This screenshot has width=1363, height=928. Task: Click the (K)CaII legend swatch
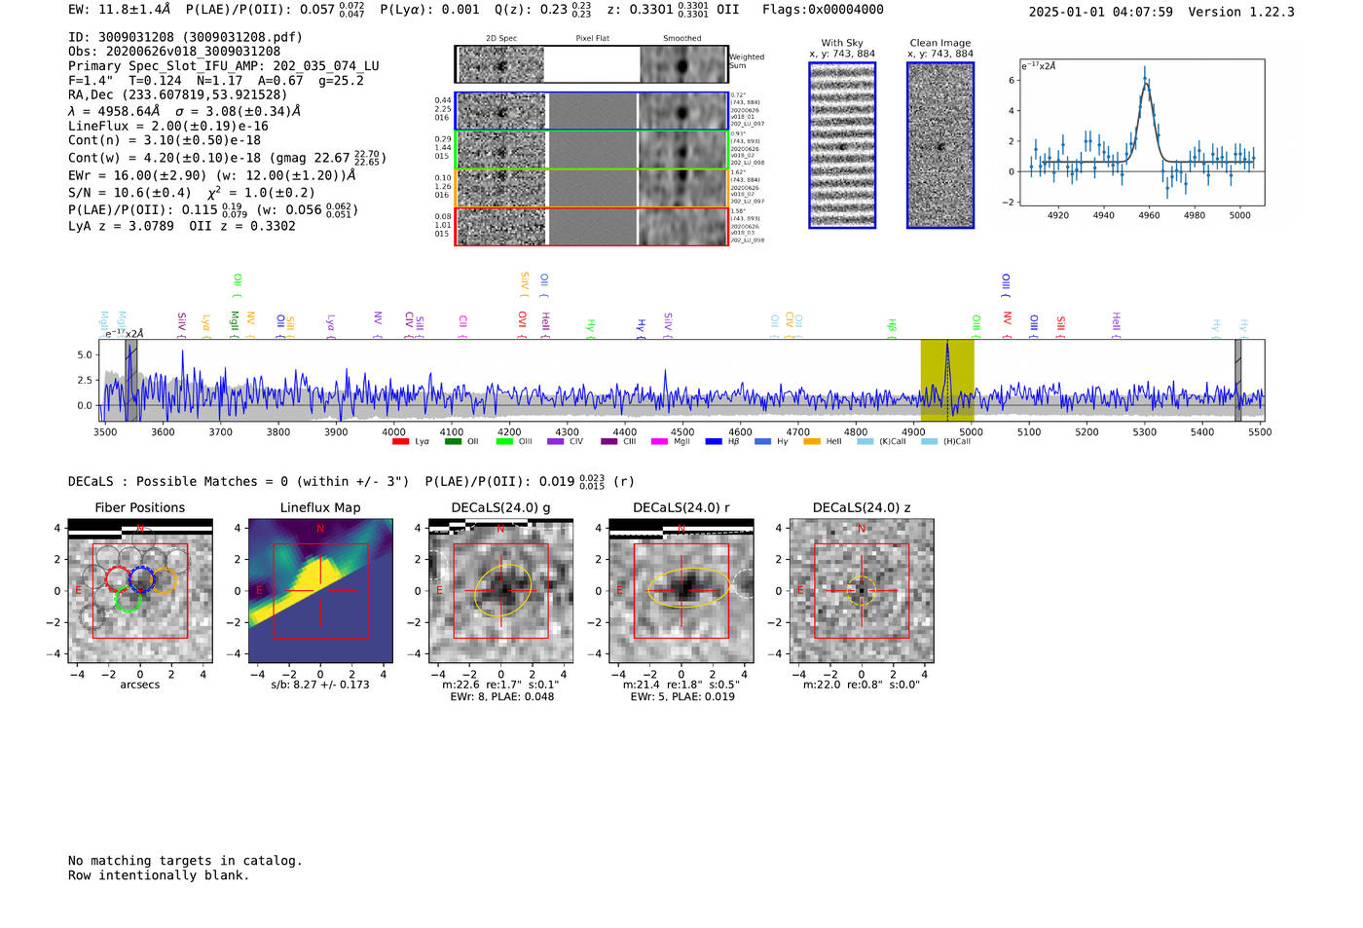coord(865,442)
